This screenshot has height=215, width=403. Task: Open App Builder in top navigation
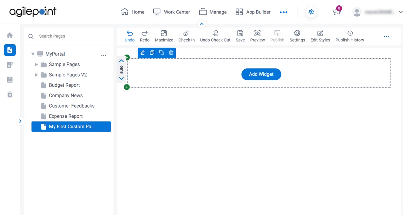[253, 12]
